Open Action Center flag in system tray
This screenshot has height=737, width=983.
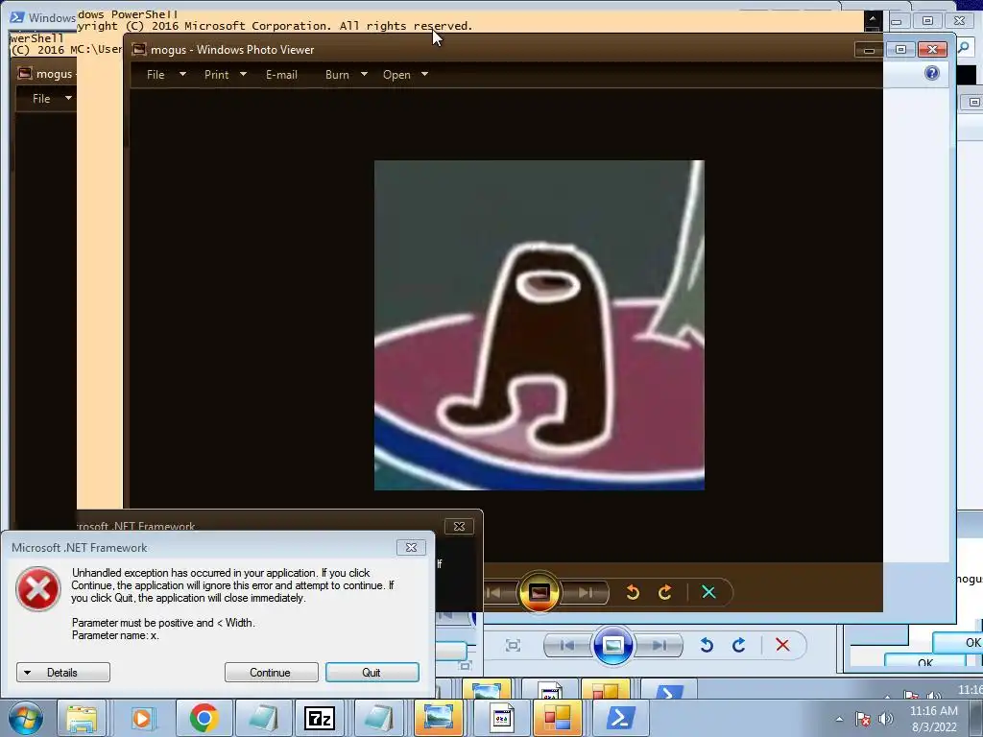tap(863, 719)
